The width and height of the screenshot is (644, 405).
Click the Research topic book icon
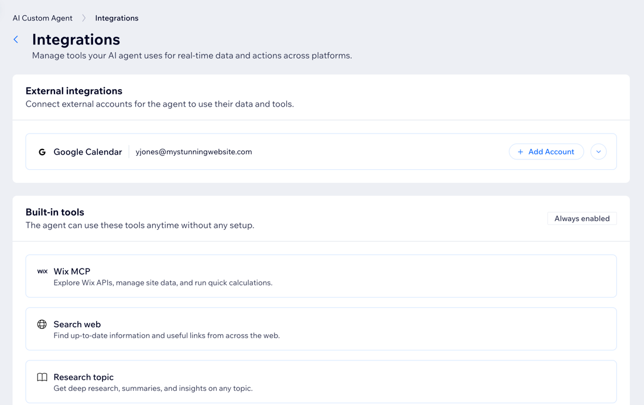coord(42,377)
